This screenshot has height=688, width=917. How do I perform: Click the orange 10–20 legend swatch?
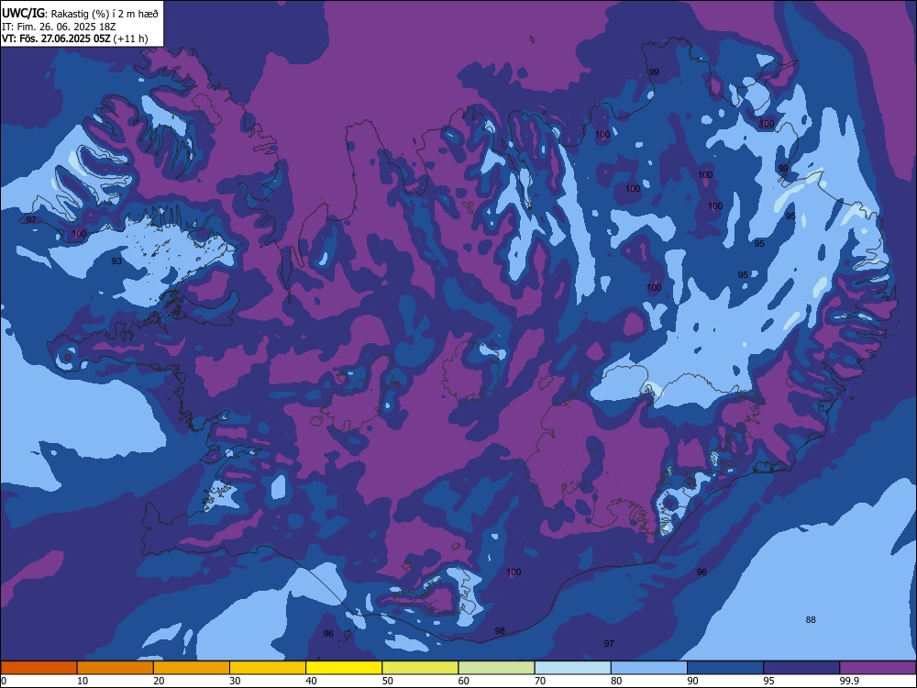point(116,668)
